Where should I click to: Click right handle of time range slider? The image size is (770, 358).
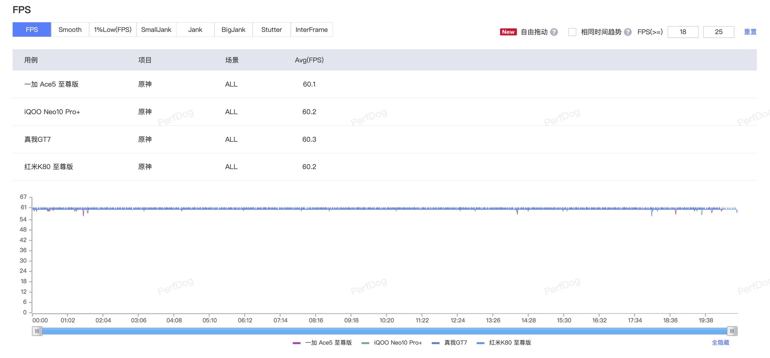pyautogui.click(x=732, y=331)
